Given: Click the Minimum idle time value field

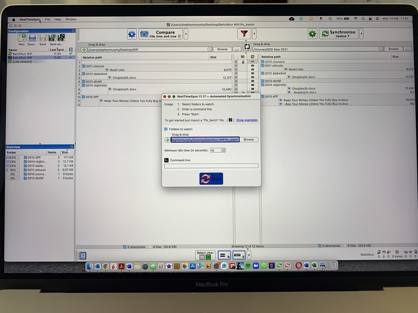Looking at the screenshot, I should [216, 150].
